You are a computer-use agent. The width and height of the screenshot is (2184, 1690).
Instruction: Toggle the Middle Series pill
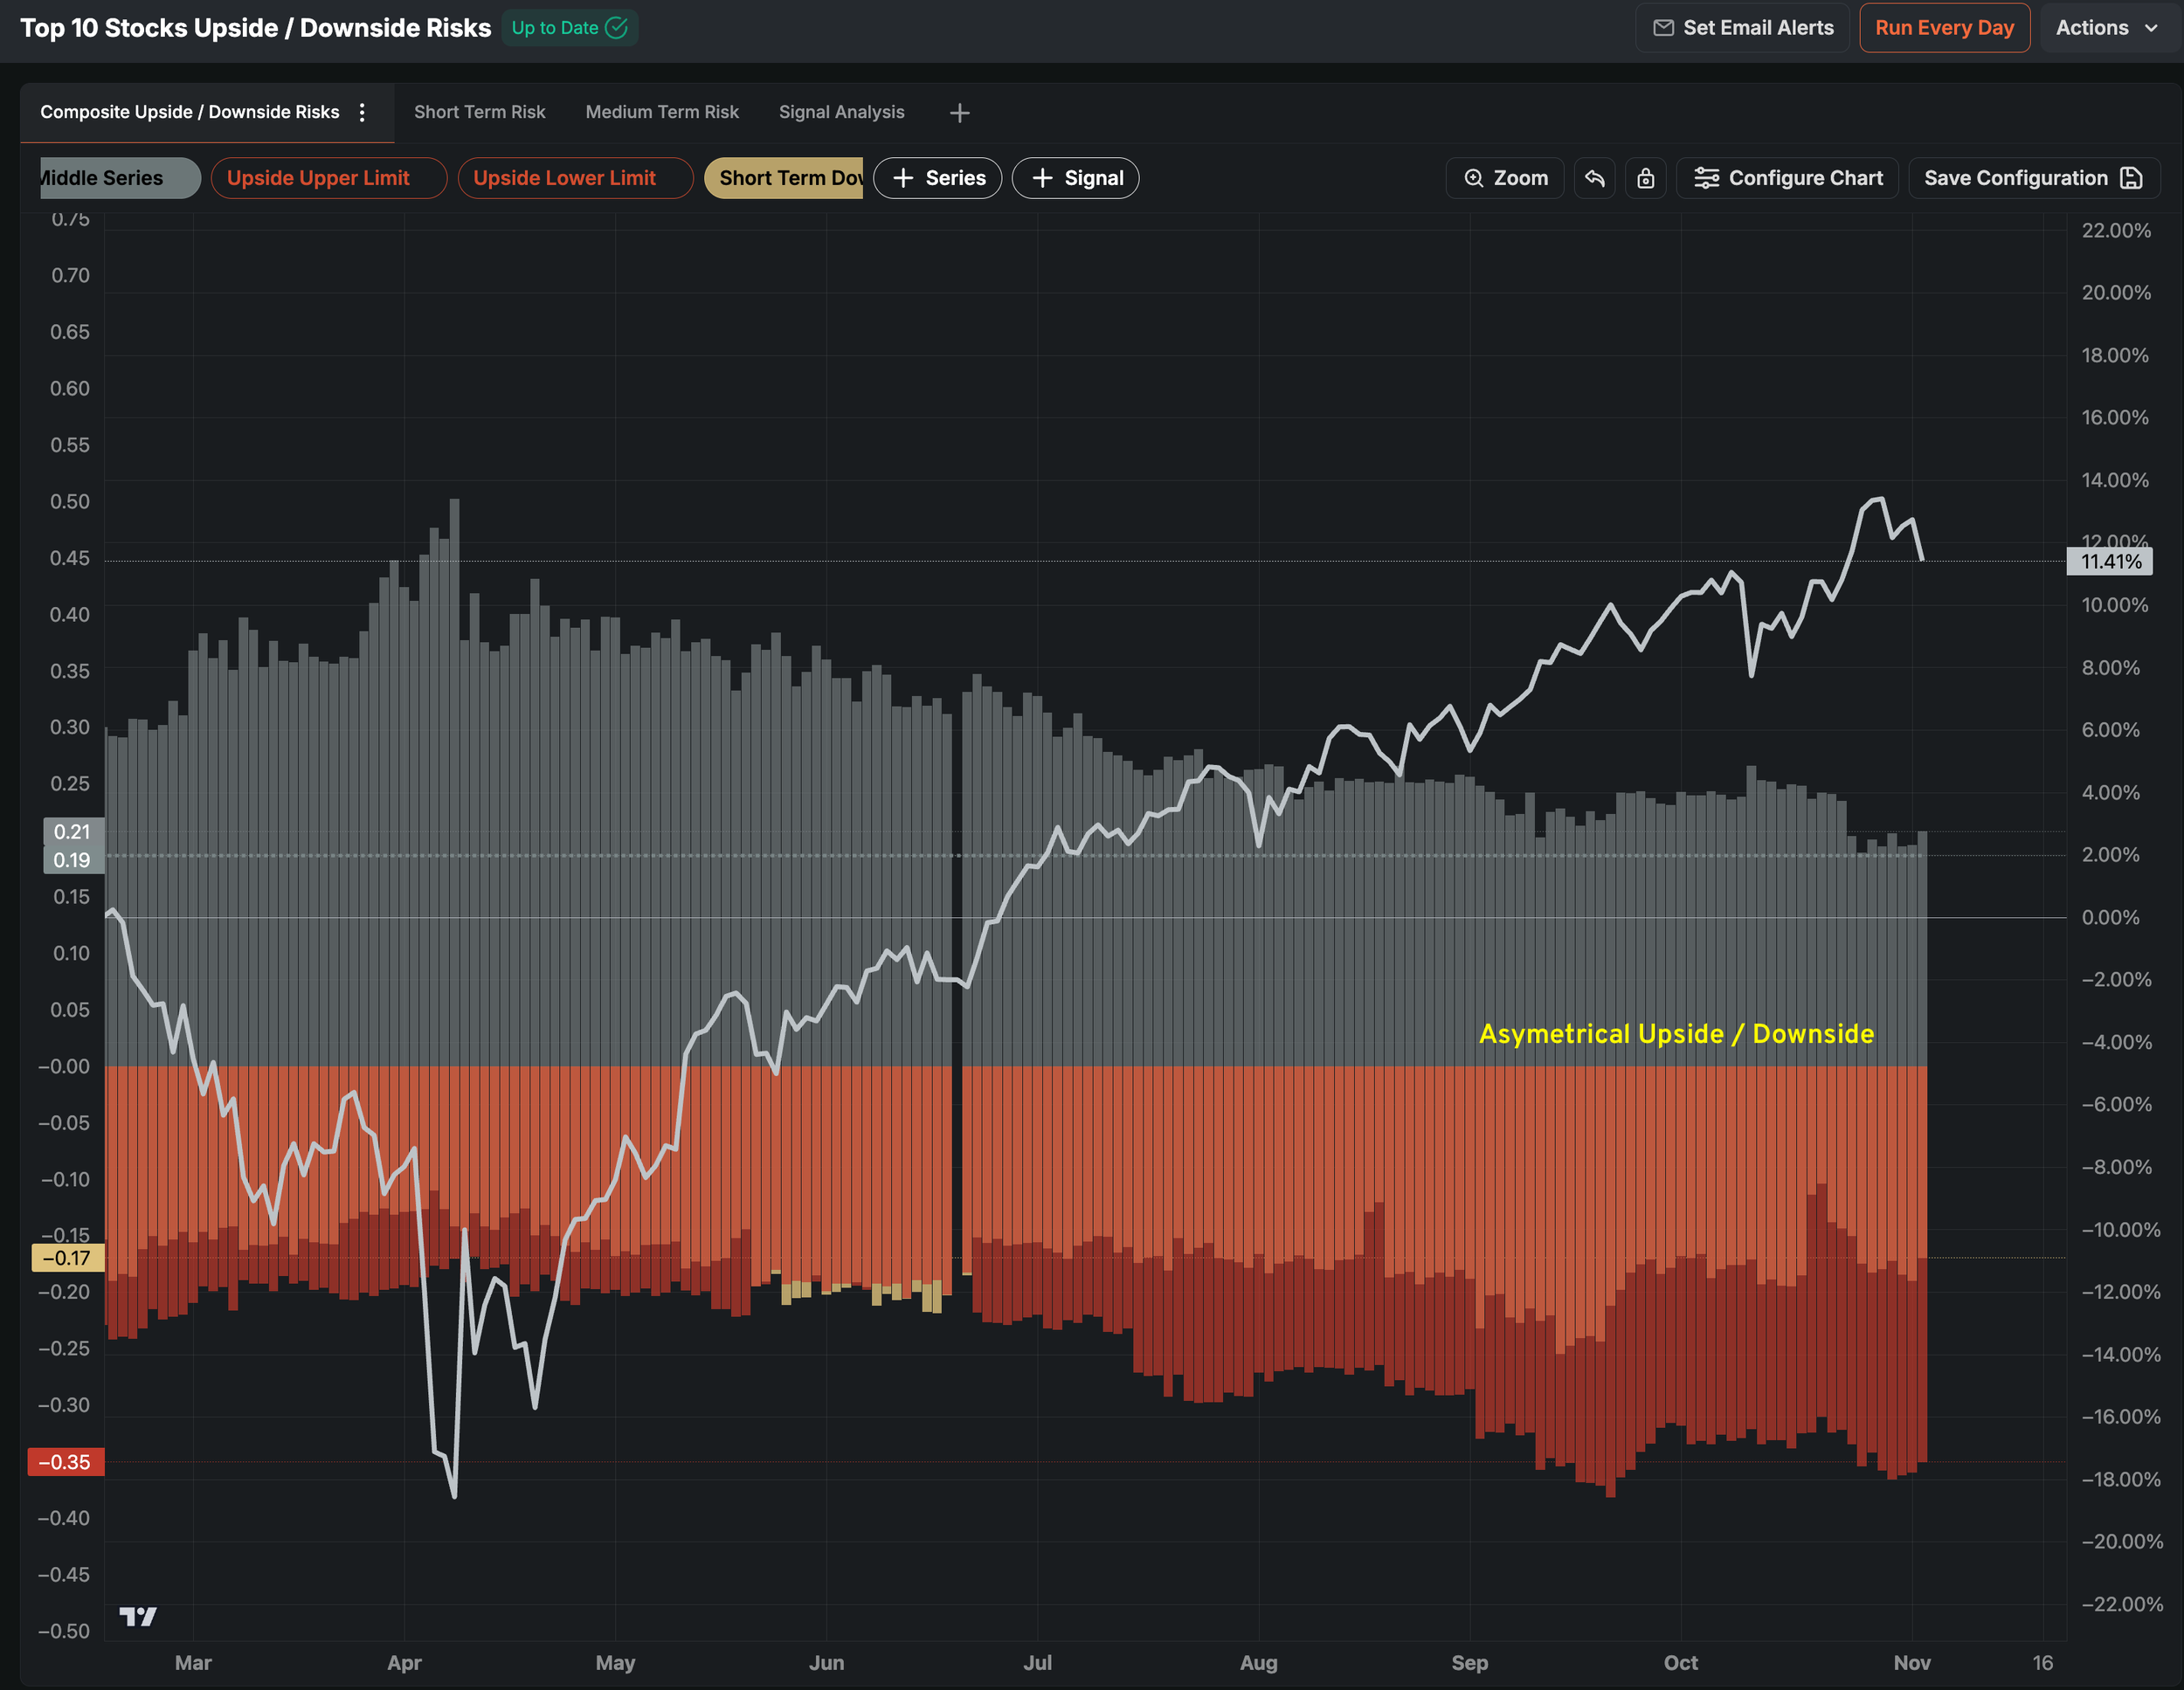pyautogui.click(x=118, y=178)
